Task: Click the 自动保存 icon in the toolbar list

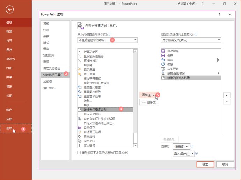Action: click(163, 51)
